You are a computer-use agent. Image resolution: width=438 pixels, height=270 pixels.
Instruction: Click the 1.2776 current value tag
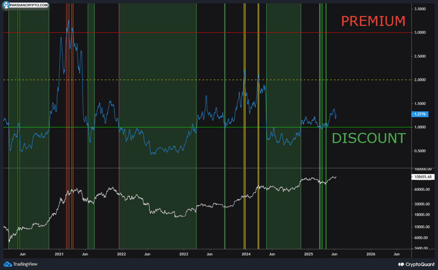pyautogui.click(x=421, y=114)
